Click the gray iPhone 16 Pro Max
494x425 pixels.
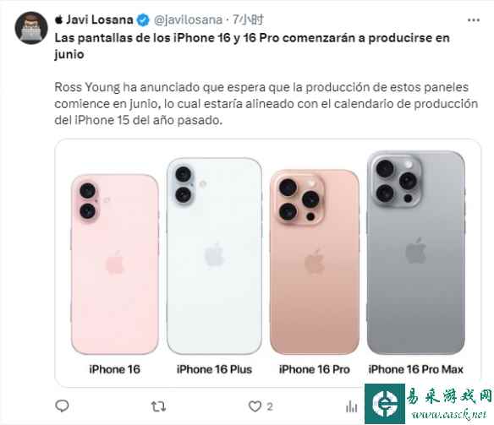click(x=416, y=253)
